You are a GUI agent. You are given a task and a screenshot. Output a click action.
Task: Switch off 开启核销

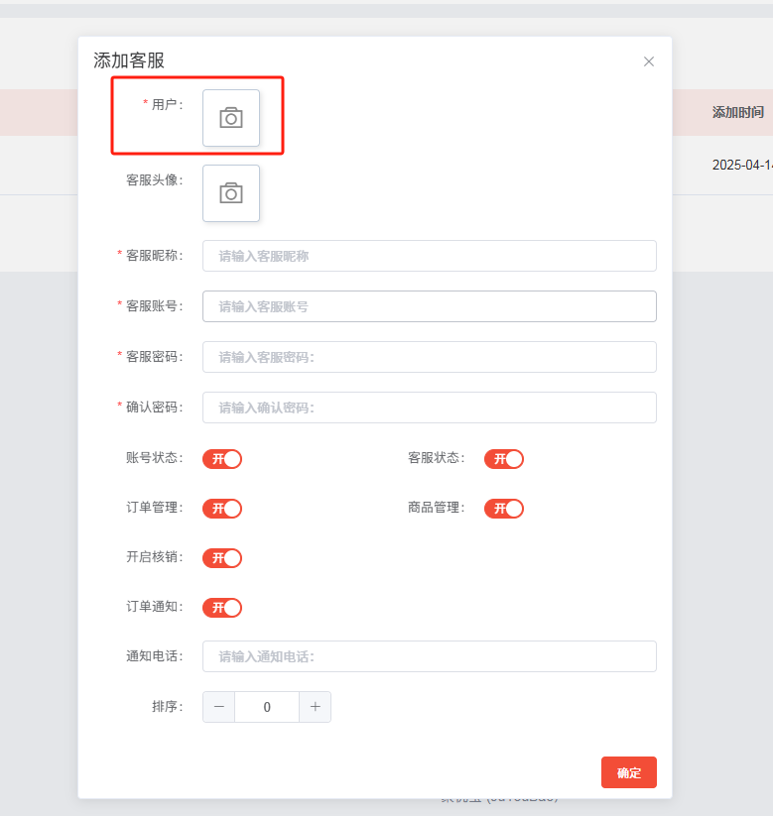[222, 557]
